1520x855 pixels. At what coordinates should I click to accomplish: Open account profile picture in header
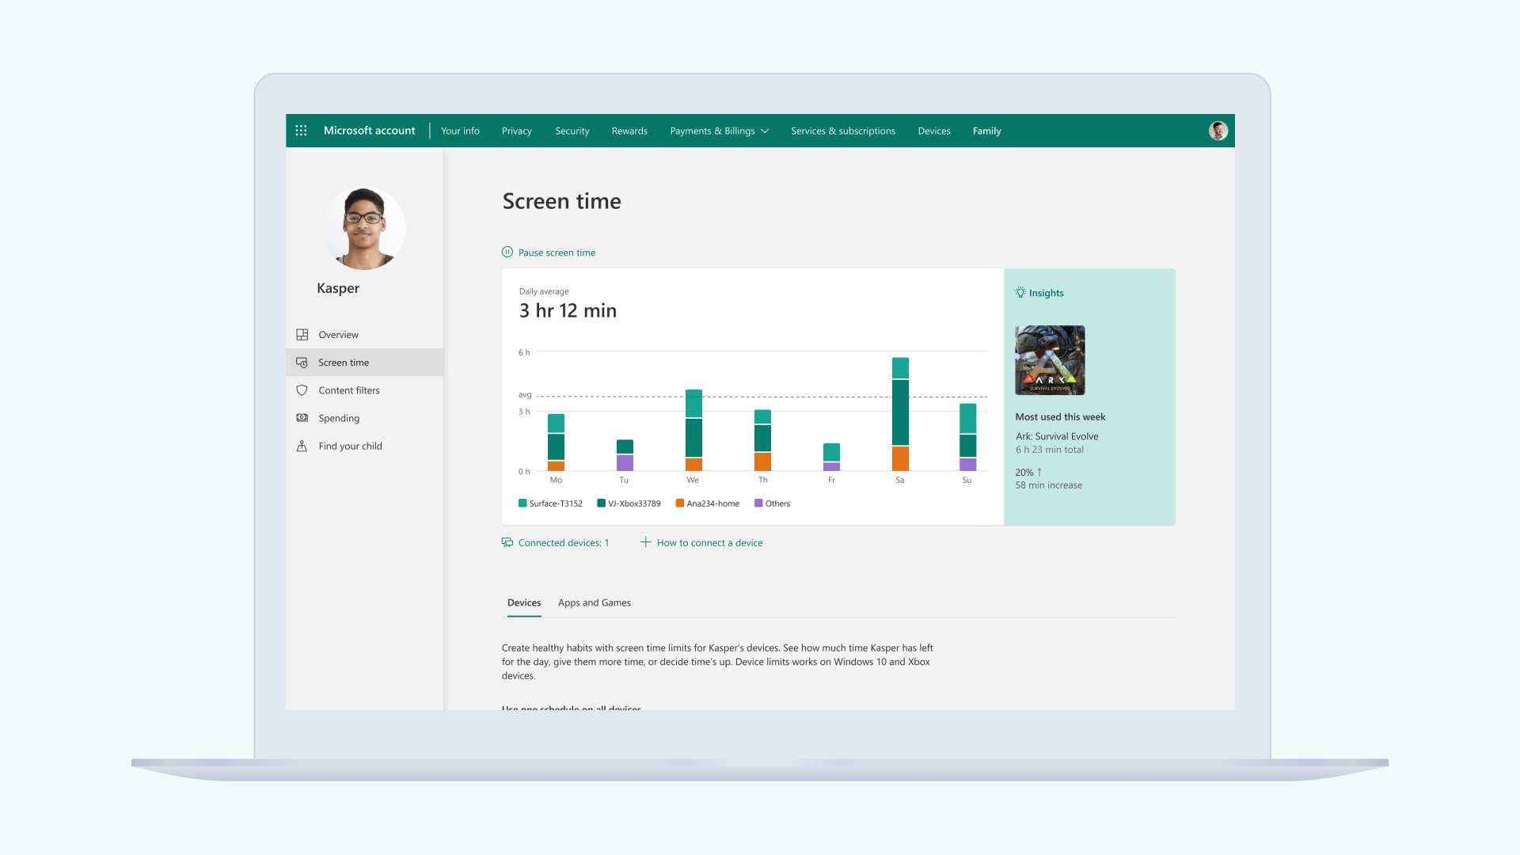(1218, 131)
